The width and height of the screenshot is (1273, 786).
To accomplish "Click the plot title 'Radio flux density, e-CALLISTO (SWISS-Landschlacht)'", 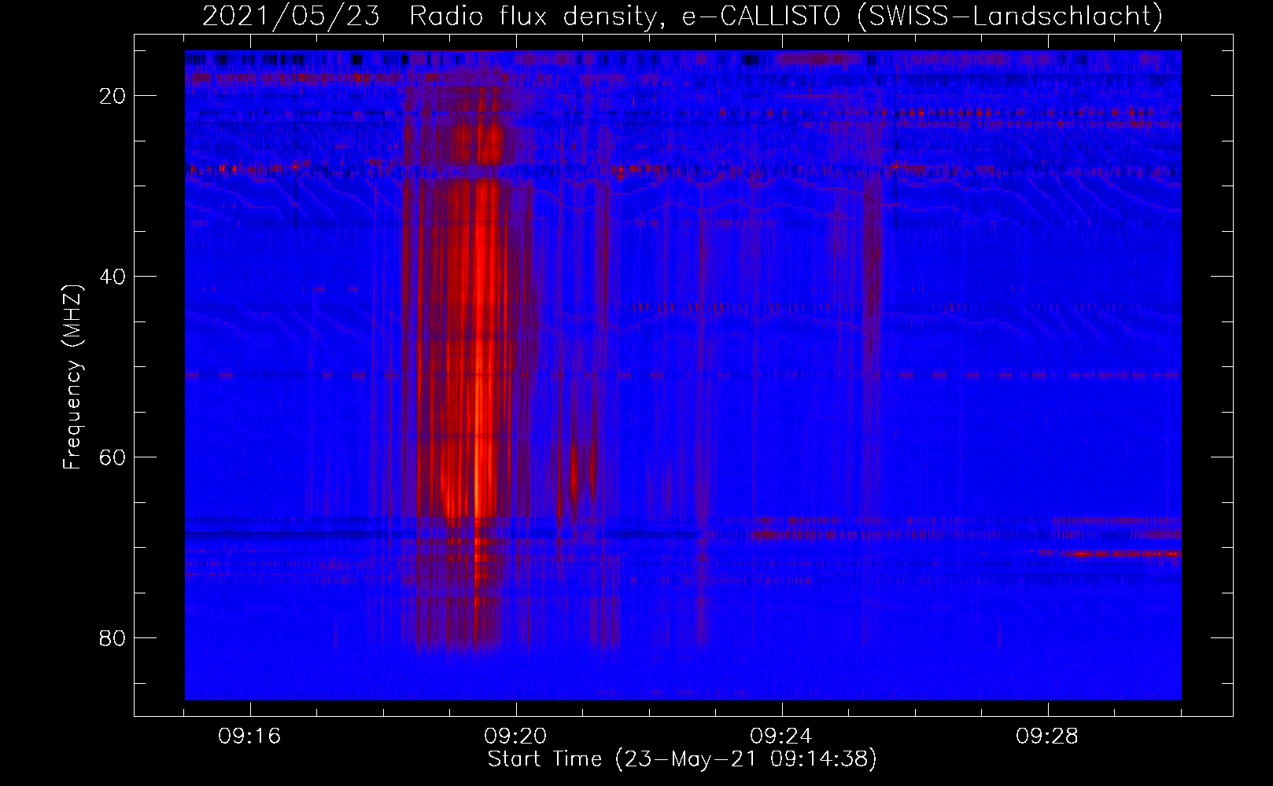I will (785, 16).
